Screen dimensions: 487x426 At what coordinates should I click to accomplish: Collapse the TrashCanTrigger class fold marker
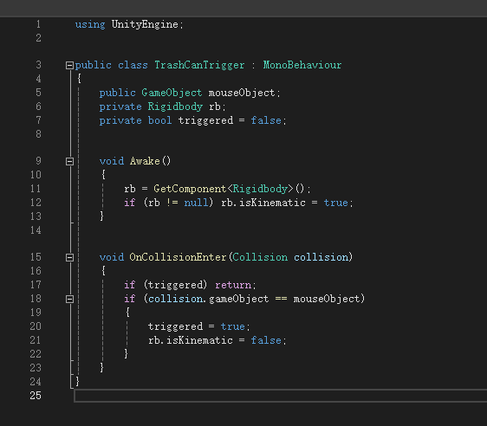tap(69, 65)
